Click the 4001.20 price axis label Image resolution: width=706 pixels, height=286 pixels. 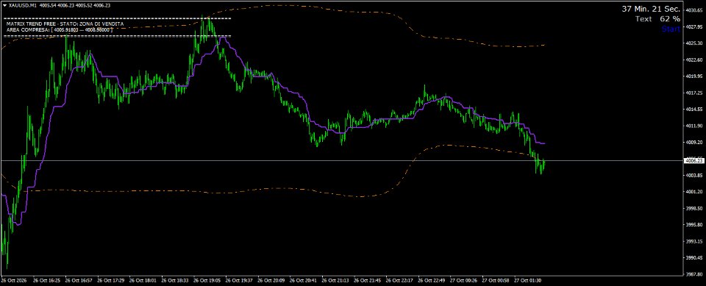tap(693, 192)
